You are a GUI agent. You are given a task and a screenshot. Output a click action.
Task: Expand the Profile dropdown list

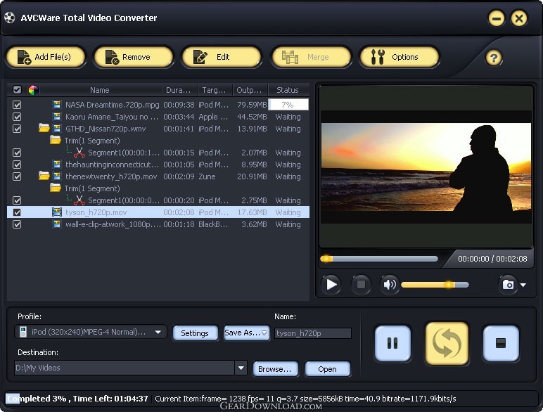[x=159, y=333]
